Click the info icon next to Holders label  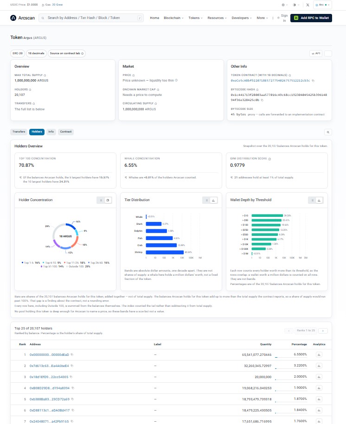click(x=30, y=89)
